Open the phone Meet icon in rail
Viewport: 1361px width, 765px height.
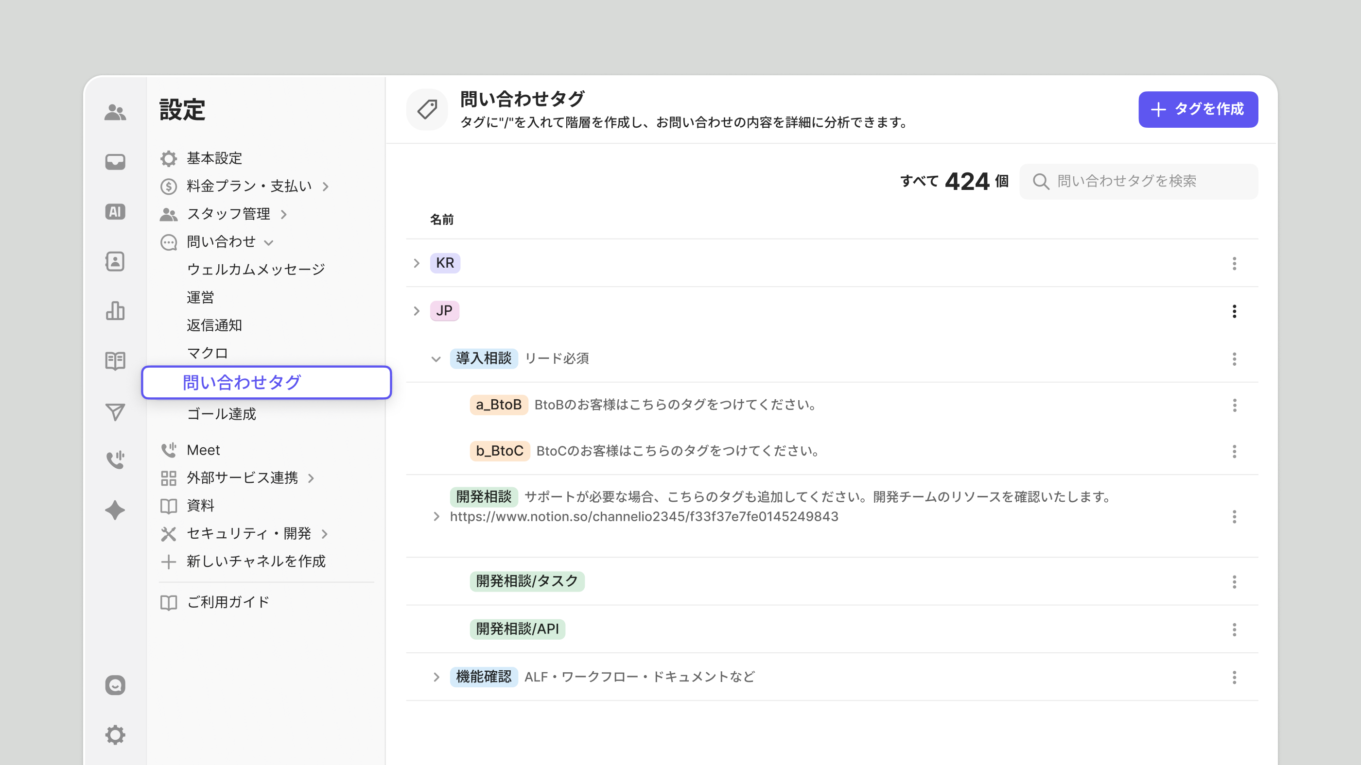(115, 459)
